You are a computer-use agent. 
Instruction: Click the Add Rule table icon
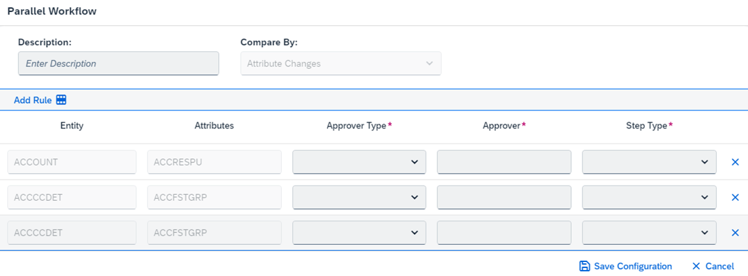[61, 100]
